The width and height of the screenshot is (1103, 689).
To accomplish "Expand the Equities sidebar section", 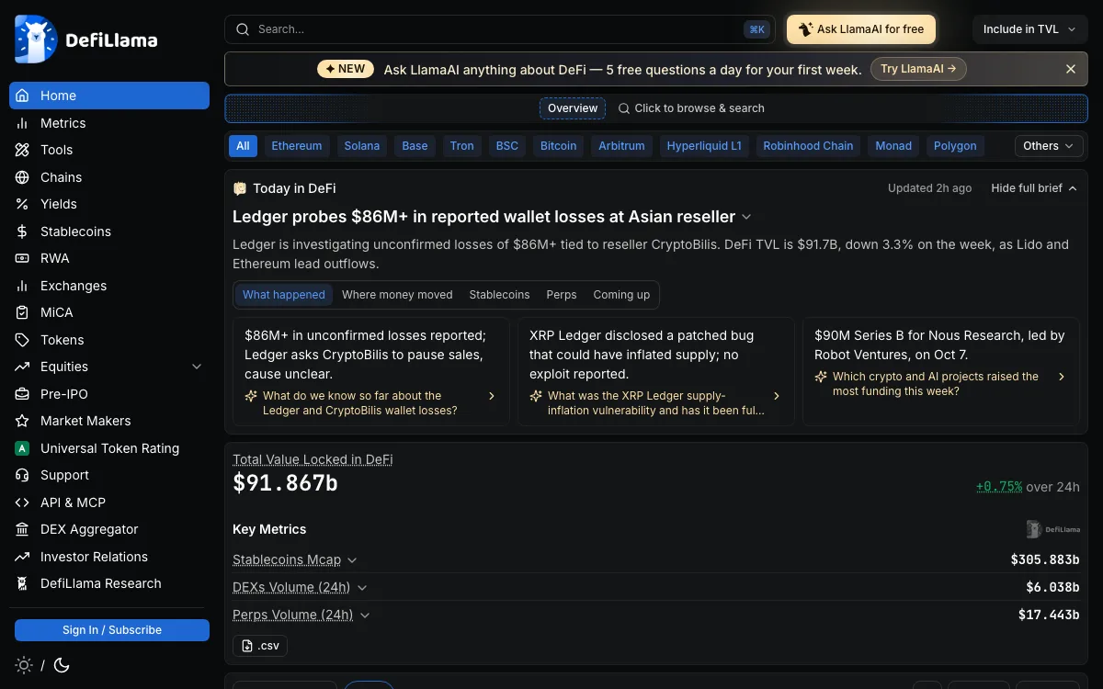I will 197,367.
